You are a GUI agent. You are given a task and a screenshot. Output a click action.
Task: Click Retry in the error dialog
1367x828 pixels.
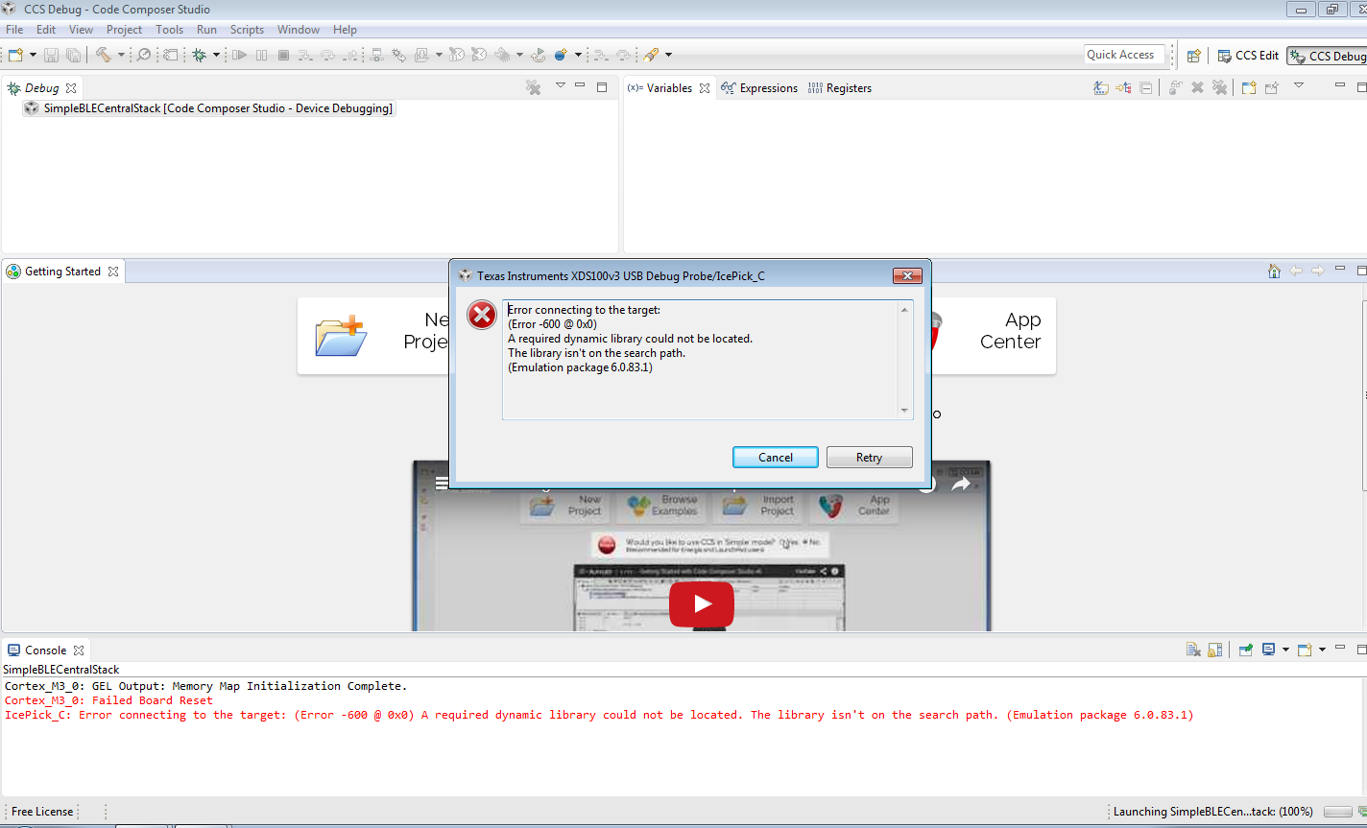(x=869, y=458)
